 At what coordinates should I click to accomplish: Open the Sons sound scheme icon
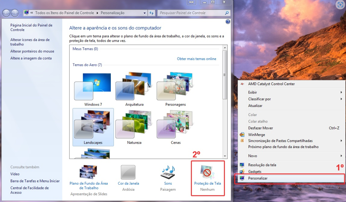tap(168, 172)
